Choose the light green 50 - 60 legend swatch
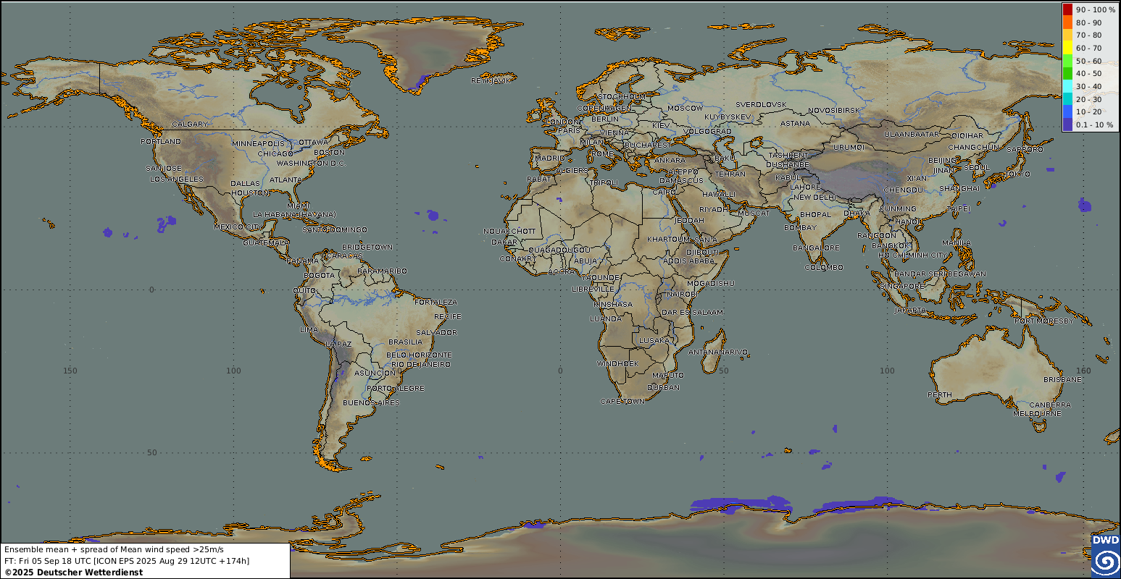The height and width of the screenshot is (579, 1121). click(1067, 61)
